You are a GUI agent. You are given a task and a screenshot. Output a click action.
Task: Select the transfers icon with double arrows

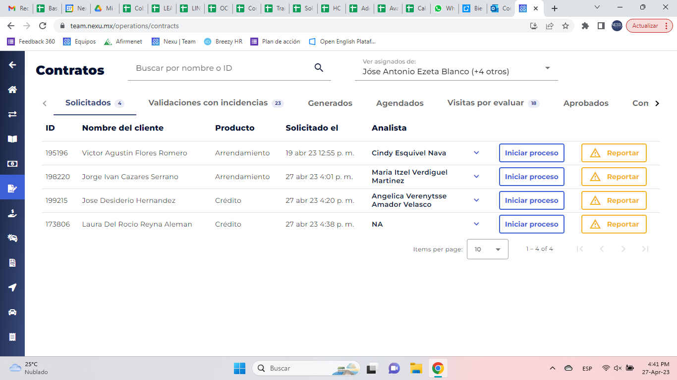tap(12, 114)
